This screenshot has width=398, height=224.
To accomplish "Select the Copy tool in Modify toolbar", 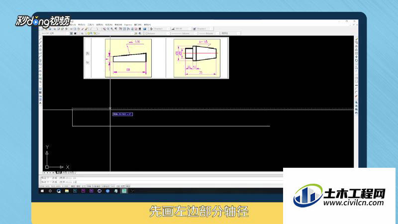I will tap(356, 43).
